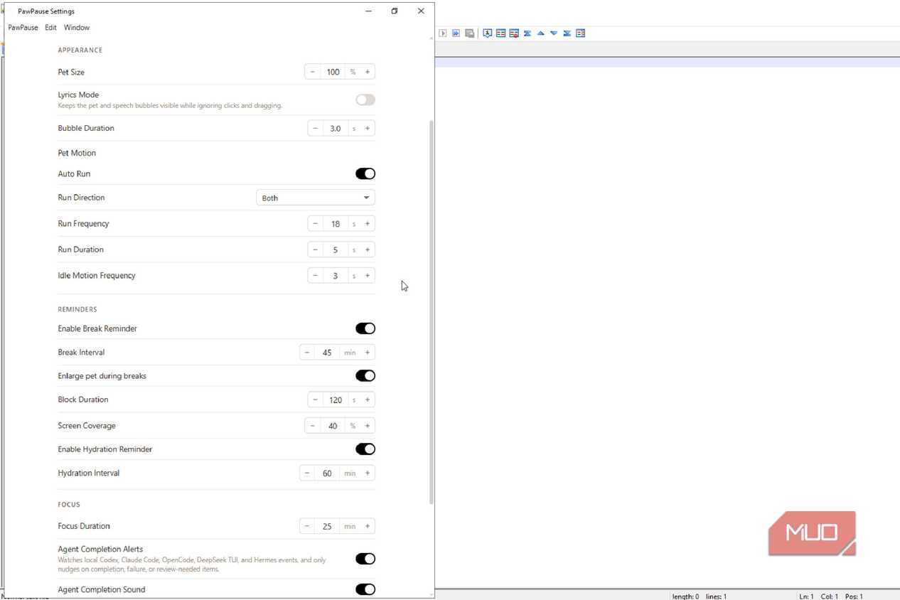The height and width of the screenshot is (600, 900).
Task: Decrease Screen Coverage with minus button
Action: 313,426
